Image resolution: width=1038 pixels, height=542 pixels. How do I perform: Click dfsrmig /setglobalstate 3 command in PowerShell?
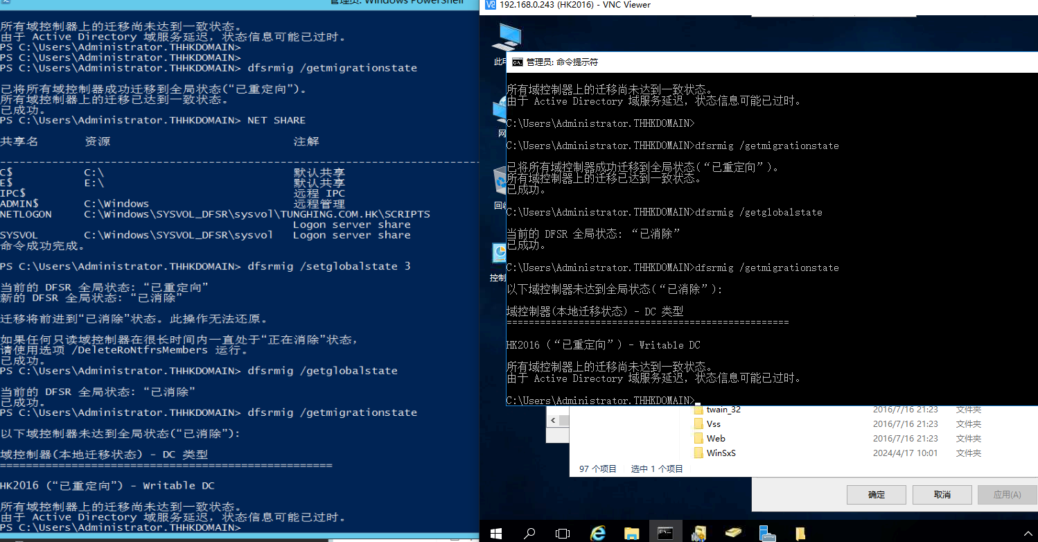[x=329, y=266]
